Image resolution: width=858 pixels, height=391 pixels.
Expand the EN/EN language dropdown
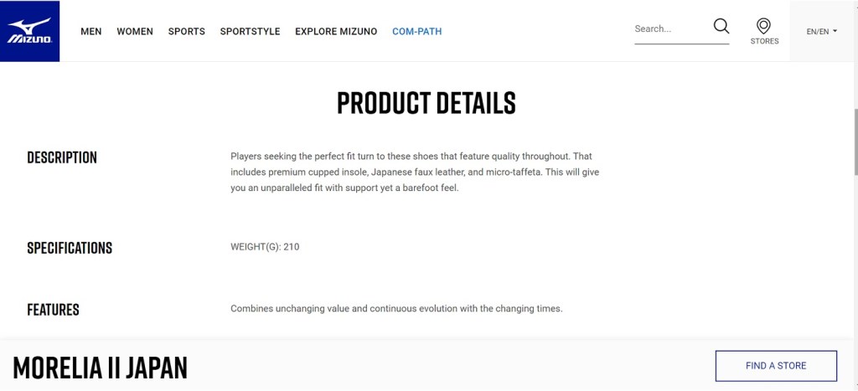(x=822, y=32)
